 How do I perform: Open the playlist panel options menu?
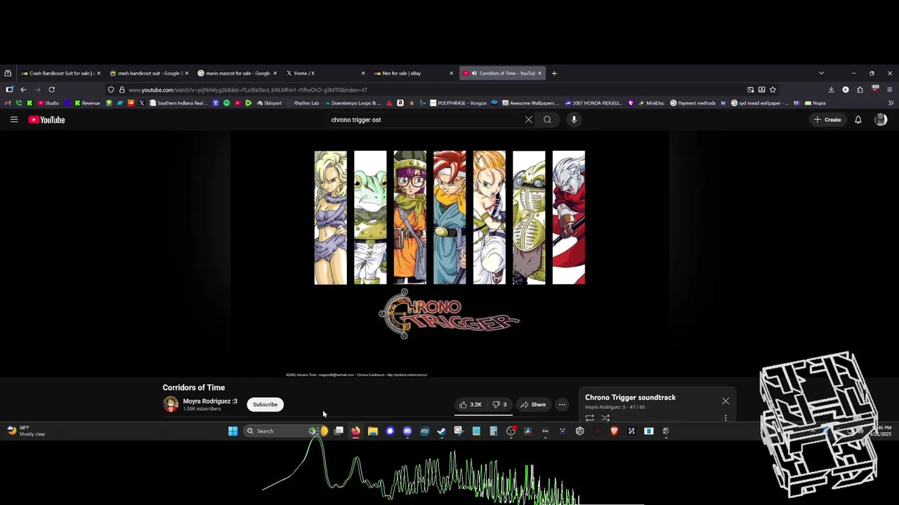(726, 418)
